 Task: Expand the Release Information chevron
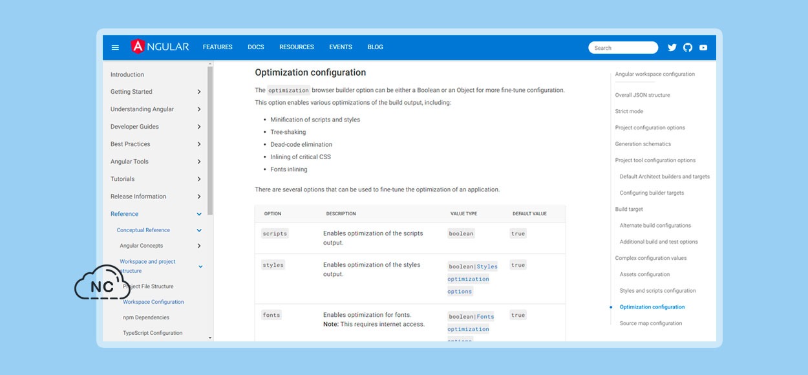pyautogui.click(x=199, y=197)
